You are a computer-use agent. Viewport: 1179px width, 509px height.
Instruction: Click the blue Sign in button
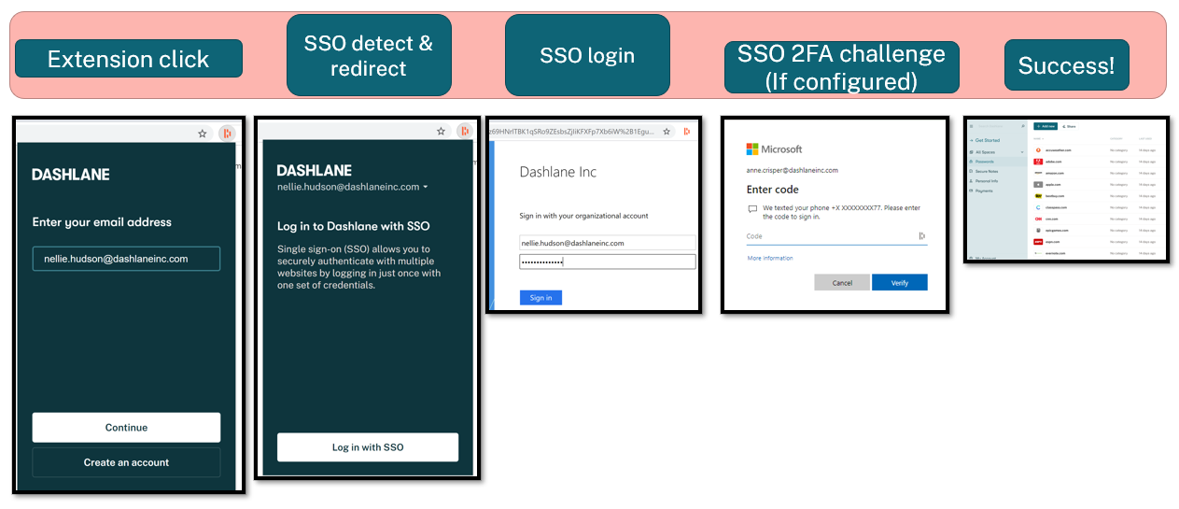[x=540, y=298]
